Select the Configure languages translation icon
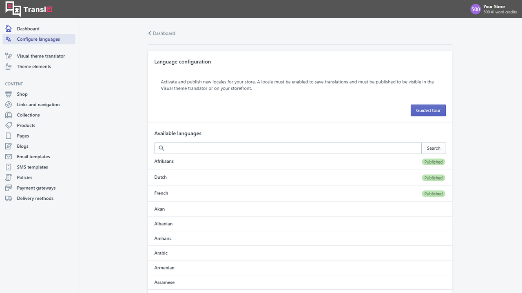This screenshot has width=522, height=293. click(x=9, y=39)
